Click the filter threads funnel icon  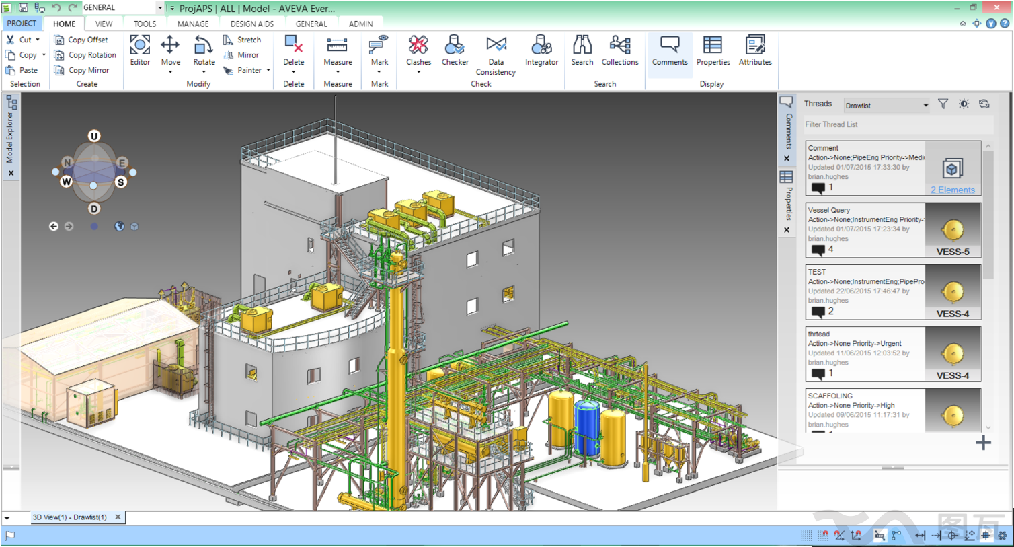point(943,104)
